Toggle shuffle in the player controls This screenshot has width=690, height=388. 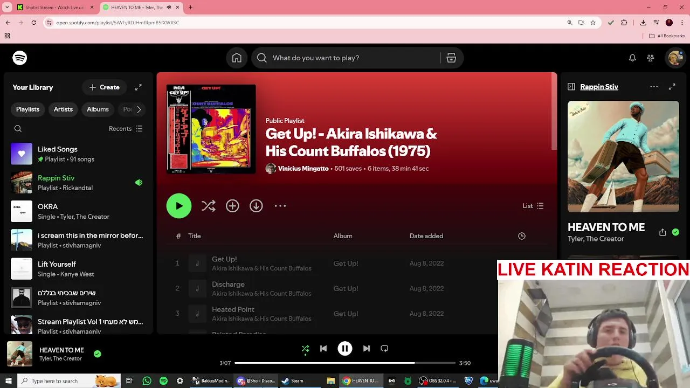305,349
